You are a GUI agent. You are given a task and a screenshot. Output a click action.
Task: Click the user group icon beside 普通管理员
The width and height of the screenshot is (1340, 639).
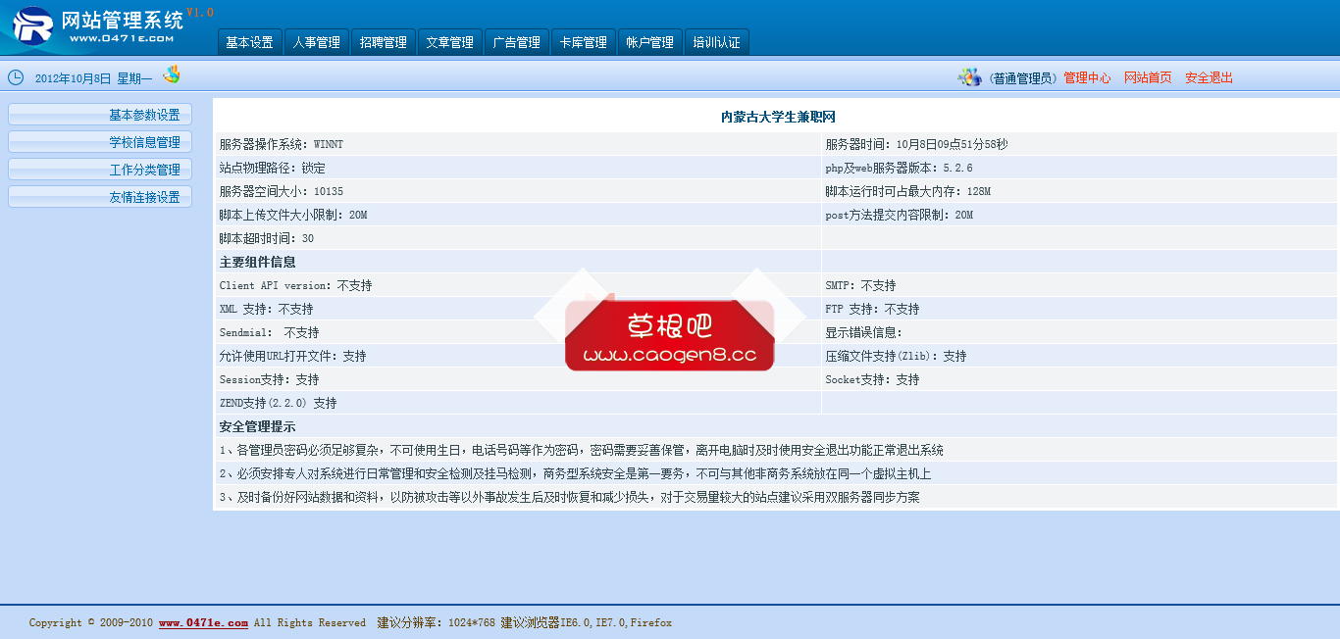[969, 77]
